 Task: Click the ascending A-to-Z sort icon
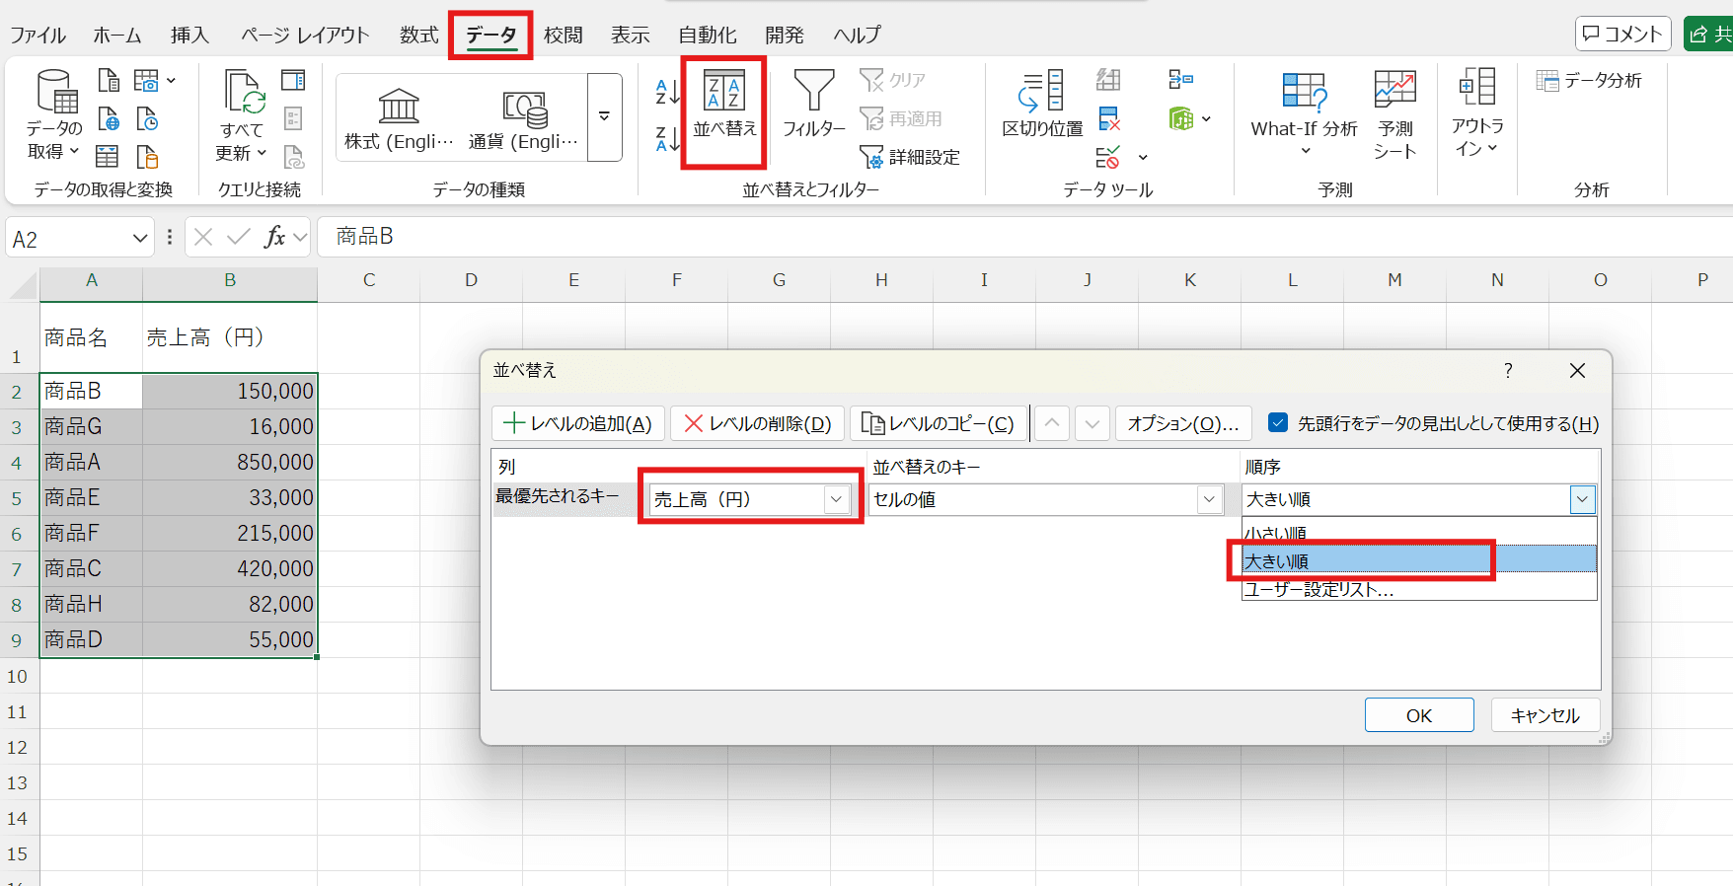coord(667,93)
